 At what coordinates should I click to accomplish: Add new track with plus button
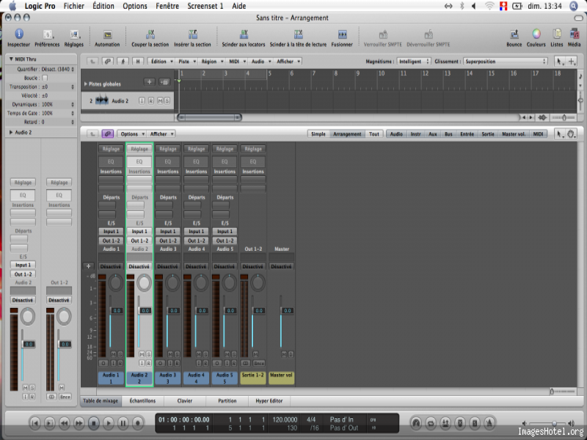(149, 82)
